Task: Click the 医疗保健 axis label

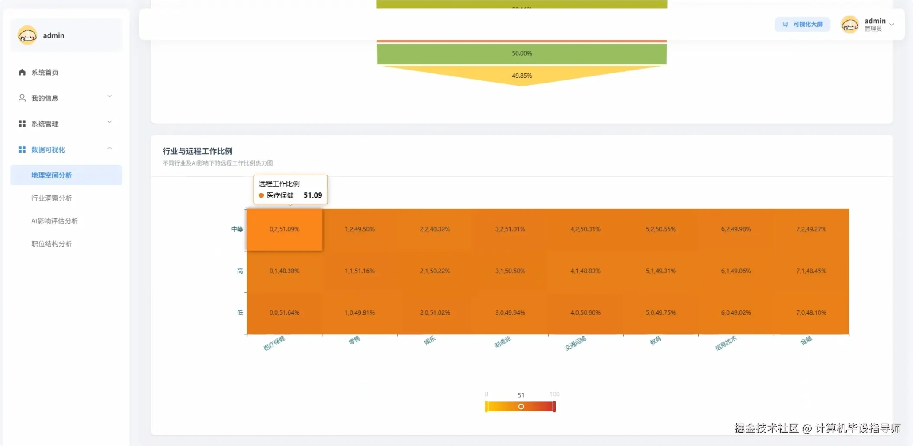Action: tap(274, 343)
